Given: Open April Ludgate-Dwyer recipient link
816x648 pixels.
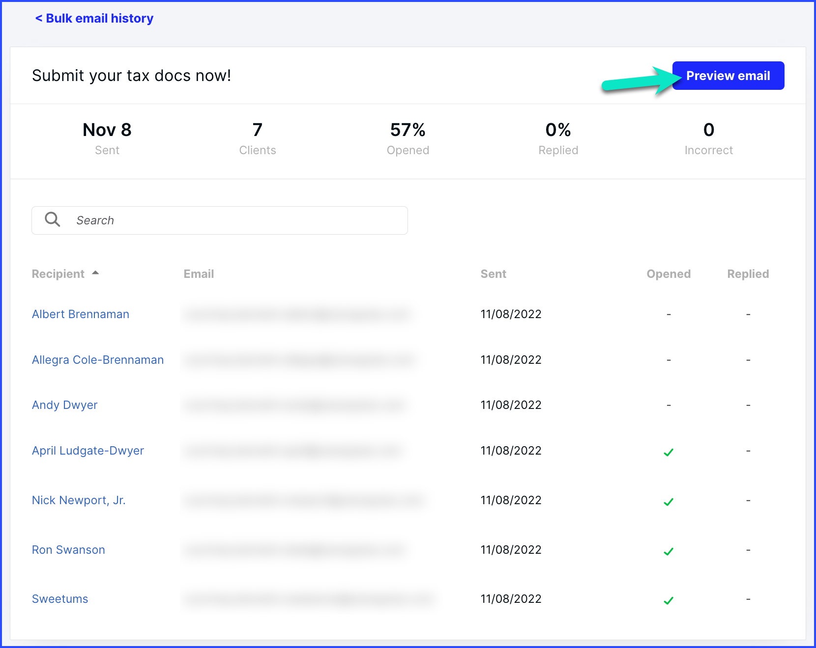Looking at the screenshot, I should pyautogui.click(x=88, y=451).
